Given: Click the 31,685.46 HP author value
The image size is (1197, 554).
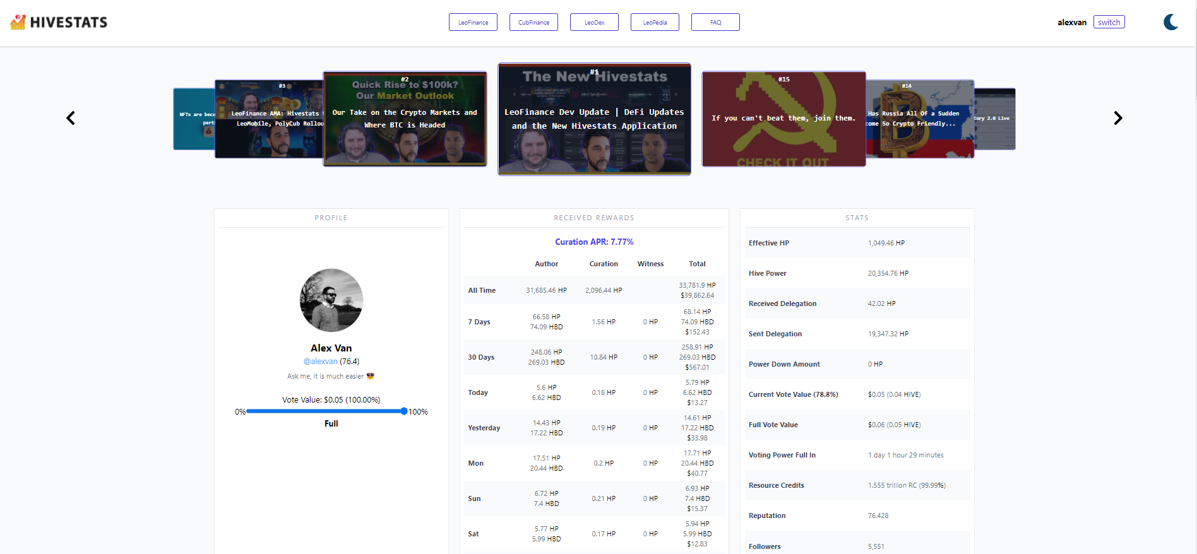Looking at the screenshot, I should coord(547,290).
